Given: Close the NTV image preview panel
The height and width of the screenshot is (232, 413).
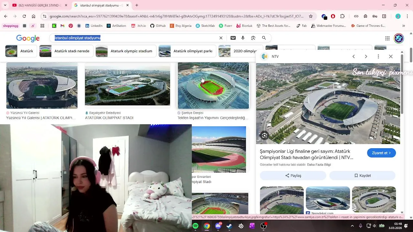Looking at the screenshot, I should pos(391,56).
